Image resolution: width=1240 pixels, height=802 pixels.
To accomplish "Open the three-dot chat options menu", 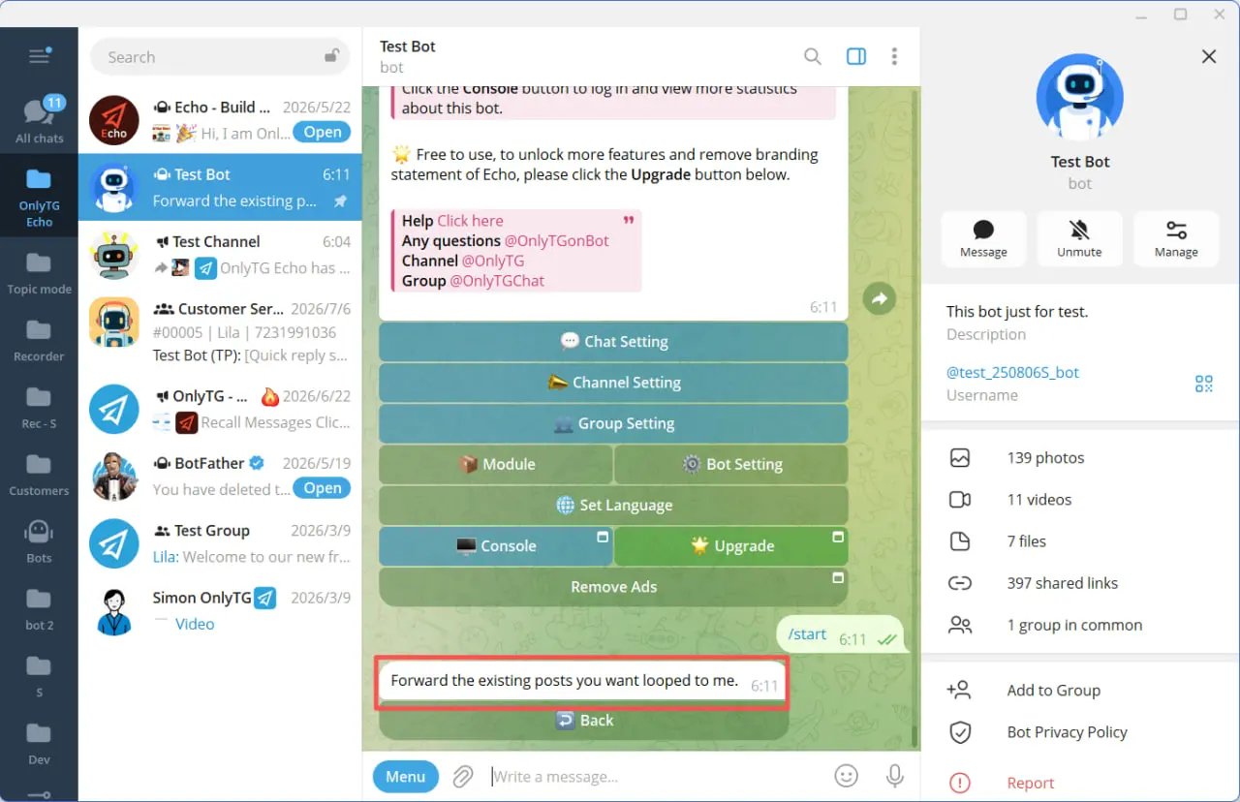I will 894,56.
